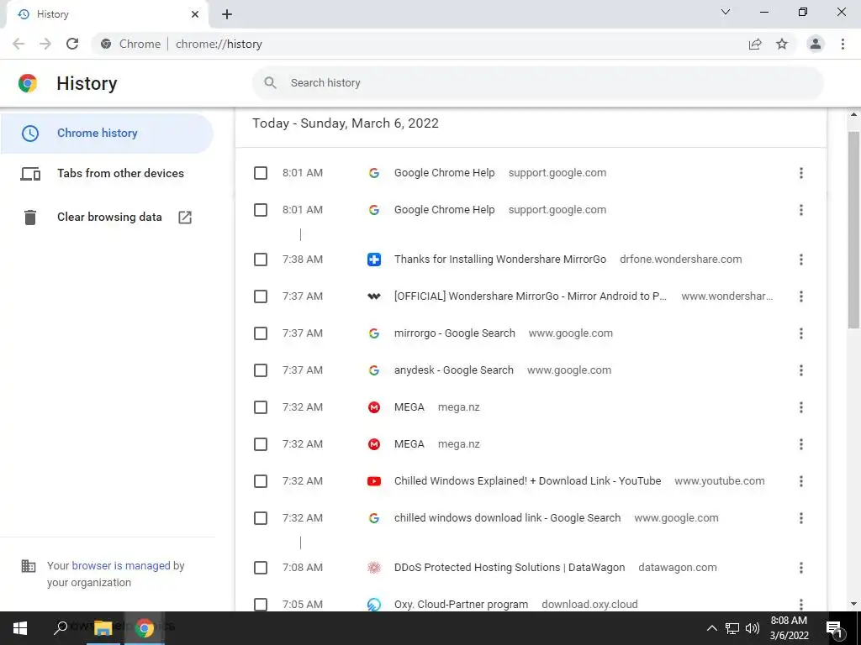Check the first MEGA entry
Image resolution: width=861 pixels, height=645 pixels.
[261, 407]
